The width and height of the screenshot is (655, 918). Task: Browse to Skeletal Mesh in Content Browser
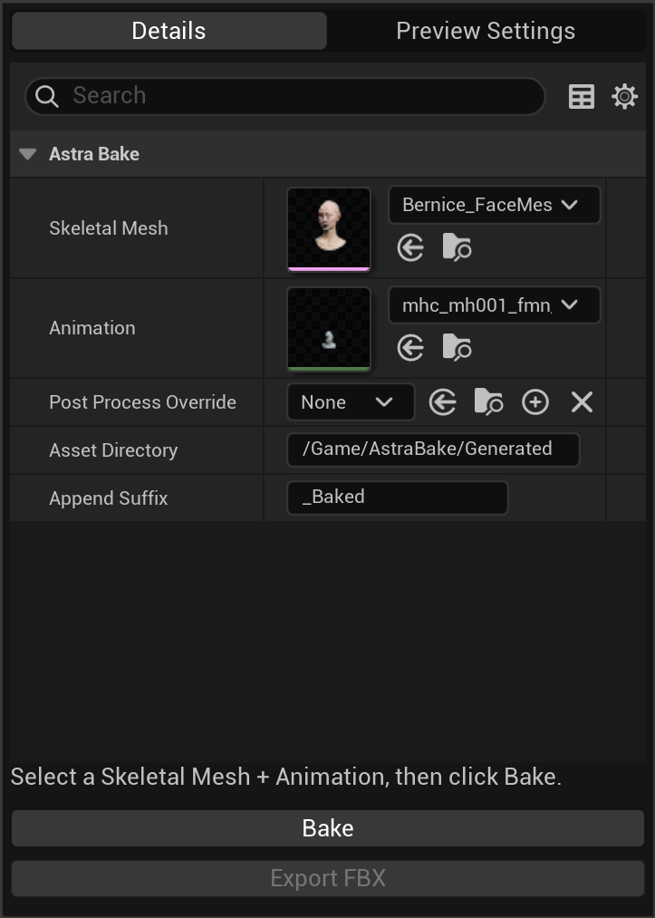[x=457, y=247]
